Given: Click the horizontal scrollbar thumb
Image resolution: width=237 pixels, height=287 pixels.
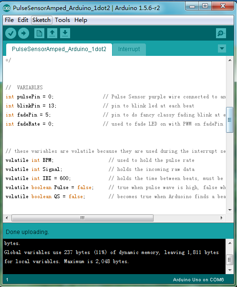Looking at the screenshot, I should pos(82,218).
